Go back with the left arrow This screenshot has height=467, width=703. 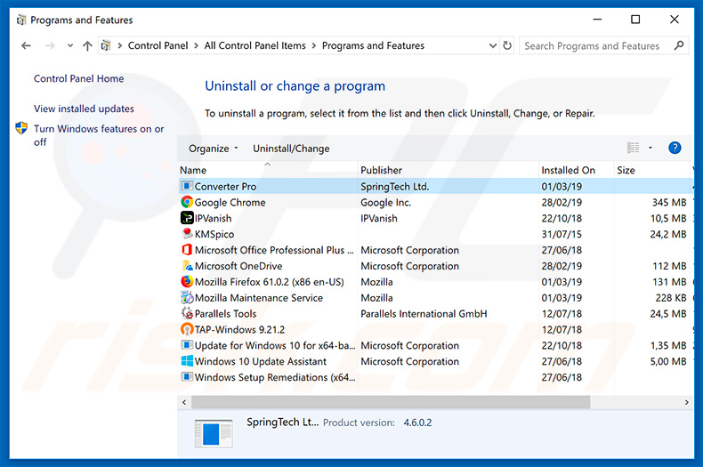tap(26, 45)
